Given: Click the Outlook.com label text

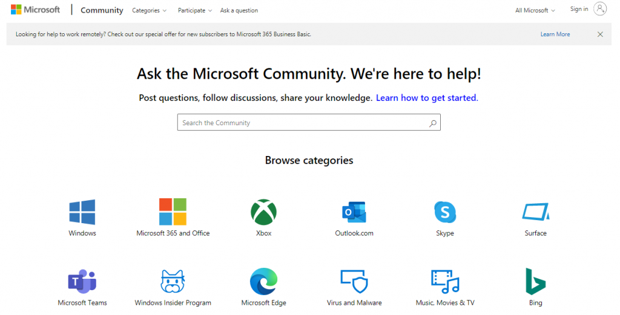Looking at the screenshot, I should point(354,233).
